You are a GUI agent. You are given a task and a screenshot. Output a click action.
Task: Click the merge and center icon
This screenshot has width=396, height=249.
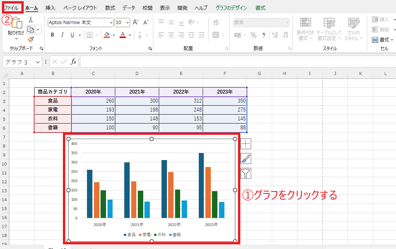[216, 35]
